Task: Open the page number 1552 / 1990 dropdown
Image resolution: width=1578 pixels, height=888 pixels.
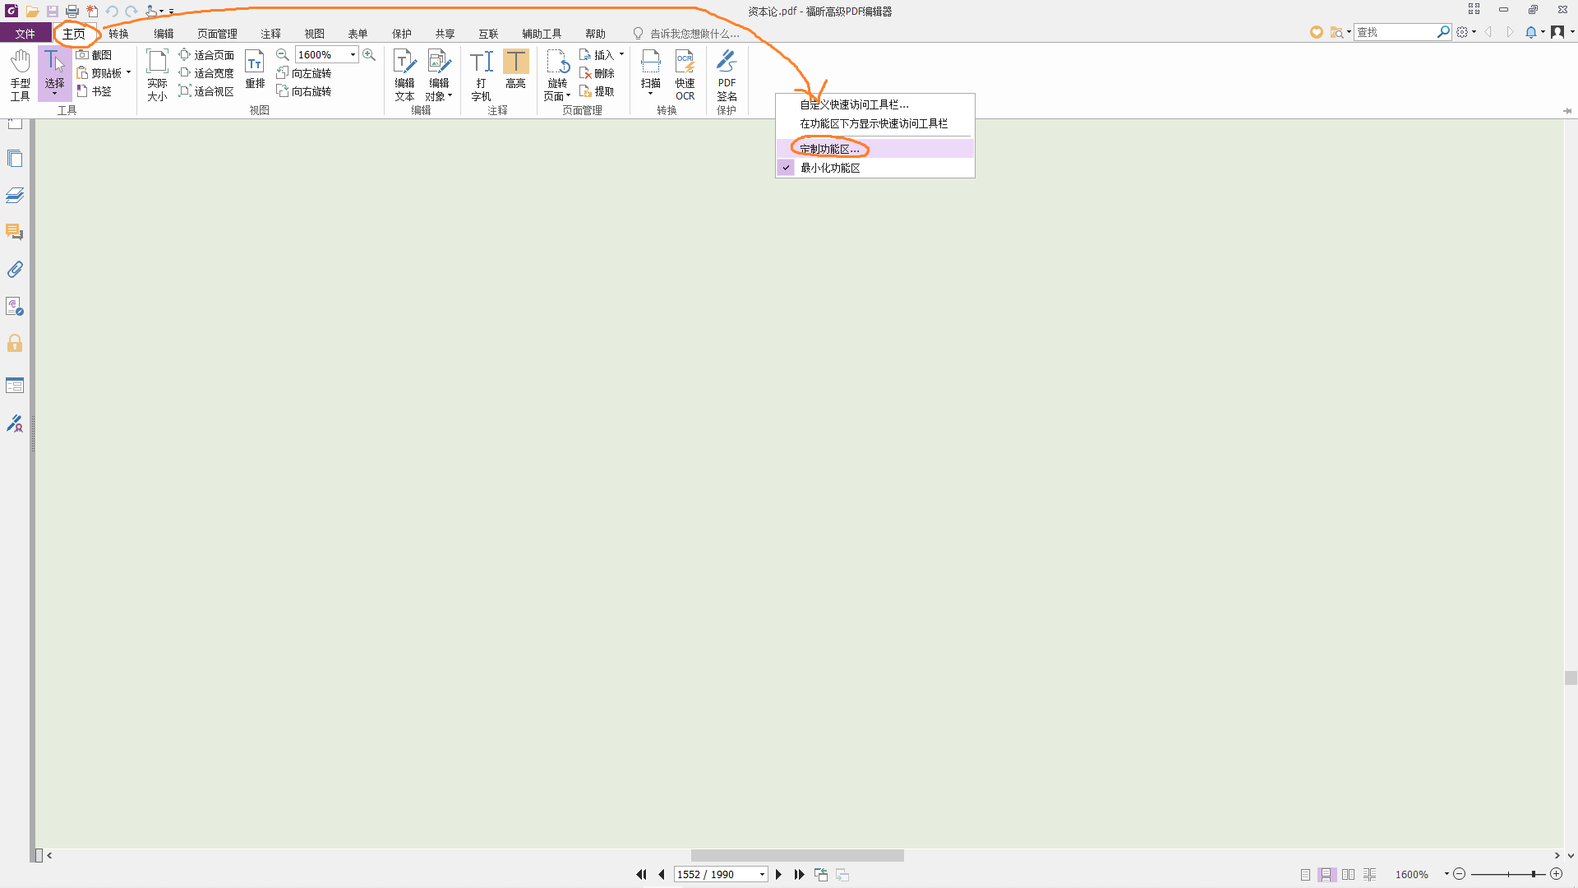Action: point(763,875)
